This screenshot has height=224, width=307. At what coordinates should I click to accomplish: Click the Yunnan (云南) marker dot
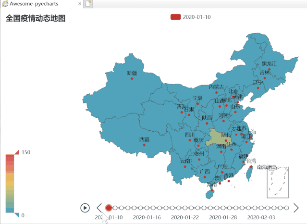(x=185, y=167)
